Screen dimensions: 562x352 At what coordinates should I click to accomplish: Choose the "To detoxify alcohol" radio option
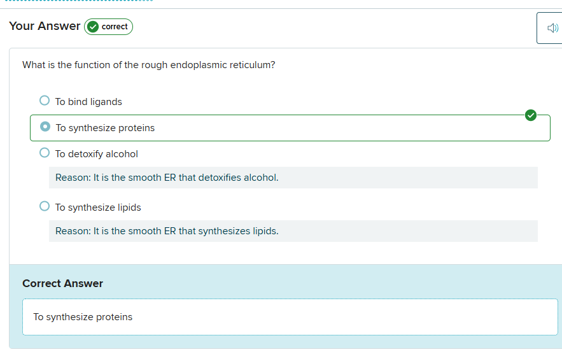click(x=45, y=153)
